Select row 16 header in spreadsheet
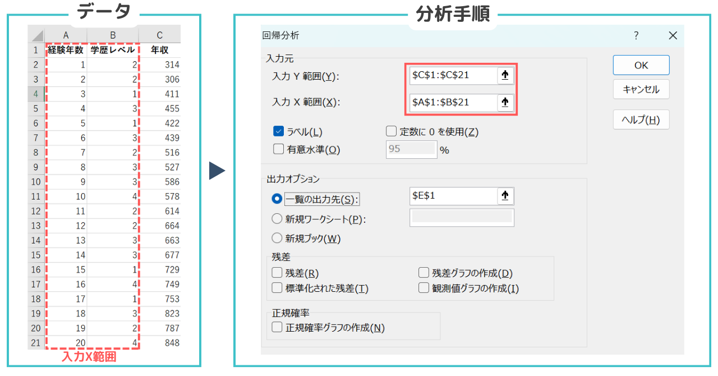Screen dimensions: 718x376 coord(36,270)
